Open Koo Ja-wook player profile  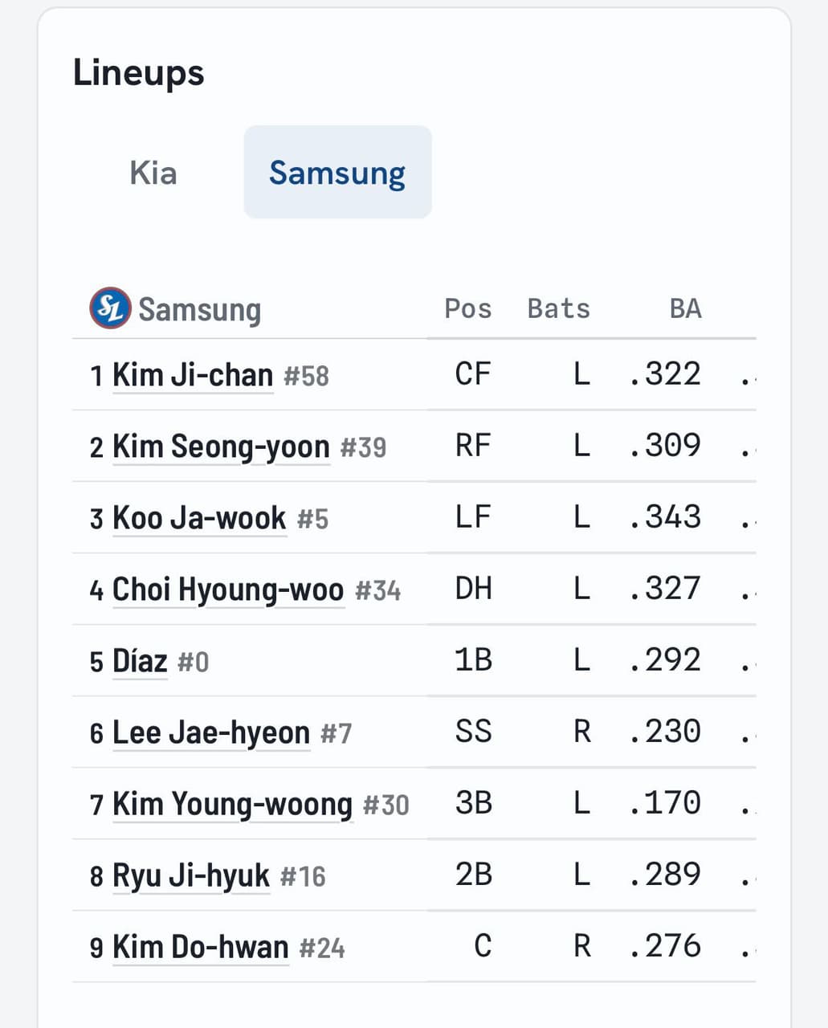[199, 518]
